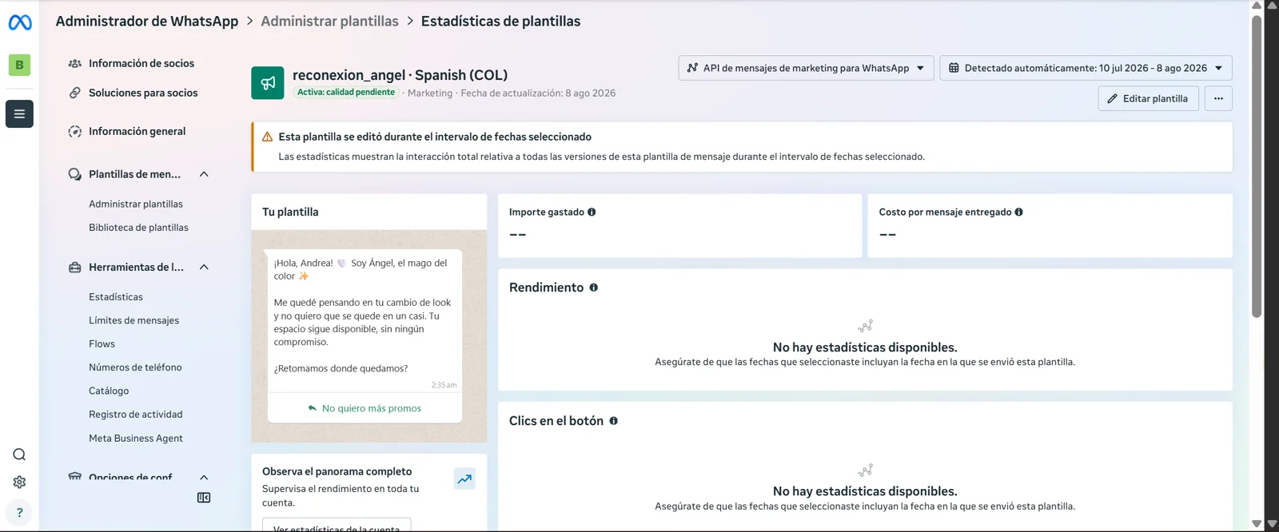
Task: Open Números de teléfono
Action: tap(135, 367)
